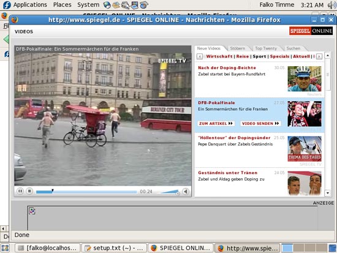Open the 'DFB-Pokalfinale' video entry
The height and width of the screenshot is (253, 337).
point(216,103)
